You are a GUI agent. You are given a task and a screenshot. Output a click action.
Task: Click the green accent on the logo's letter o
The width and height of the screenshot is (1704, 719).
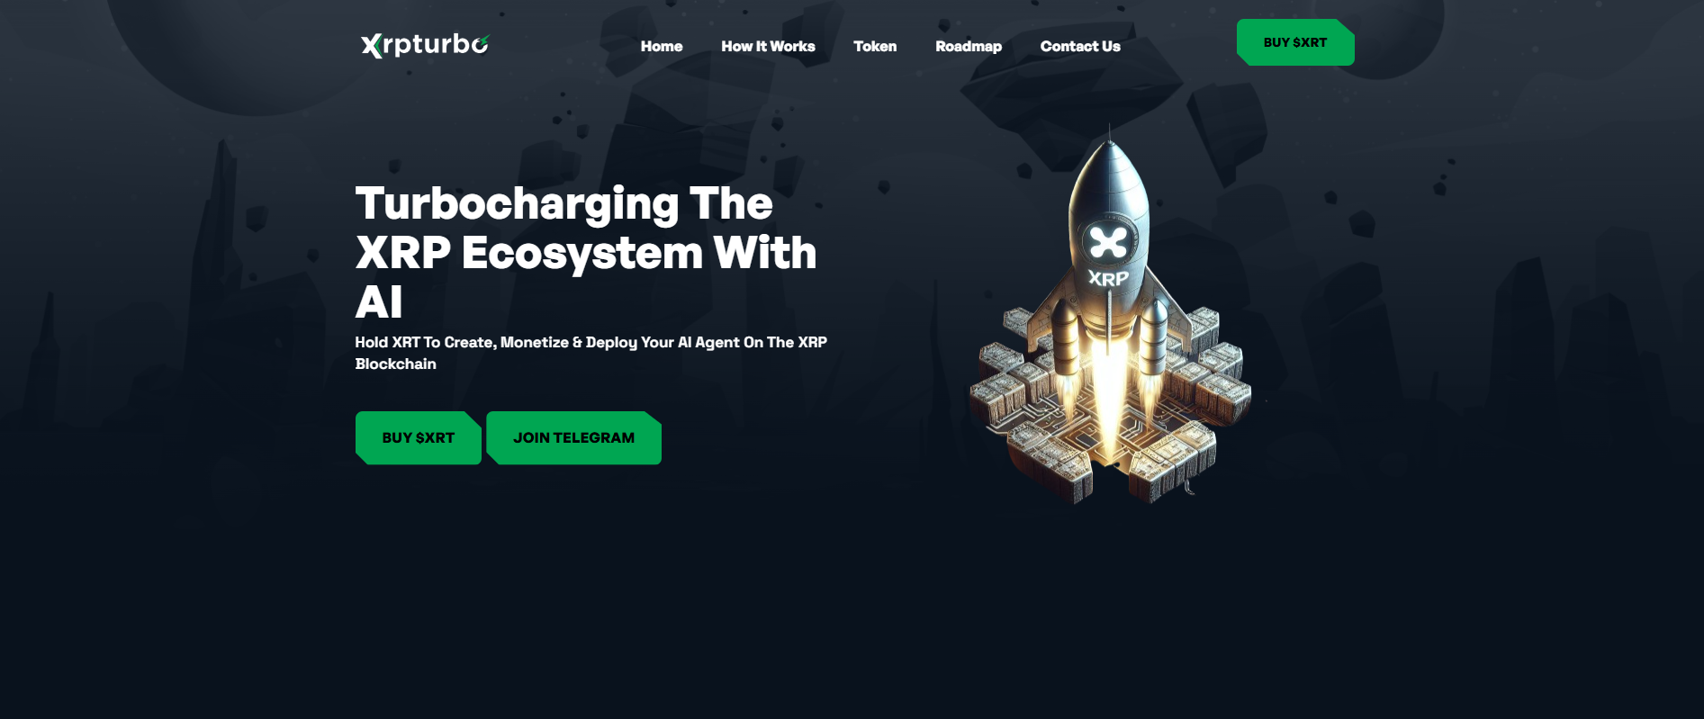[483, 40]
